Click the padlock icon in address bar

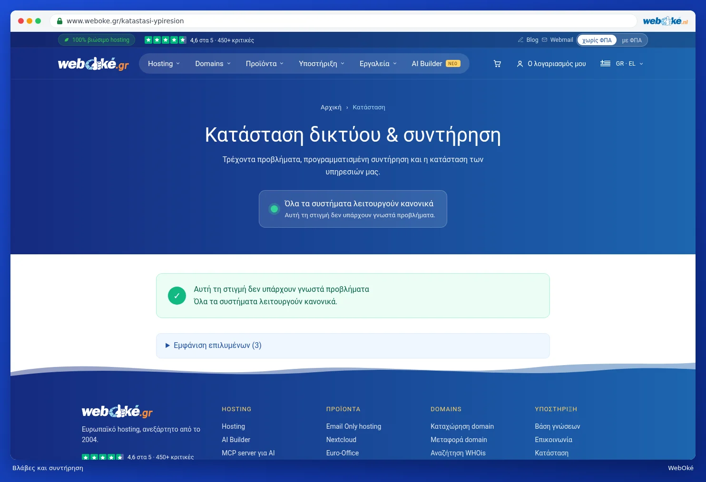[59, 21]
